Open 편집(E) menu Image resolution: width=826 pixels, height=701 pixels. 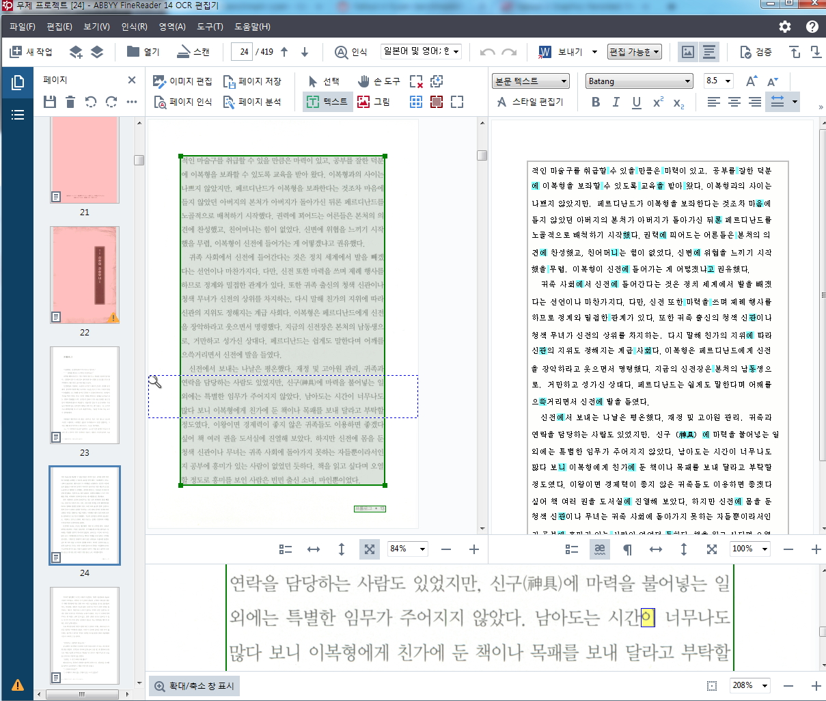point(59,27)
